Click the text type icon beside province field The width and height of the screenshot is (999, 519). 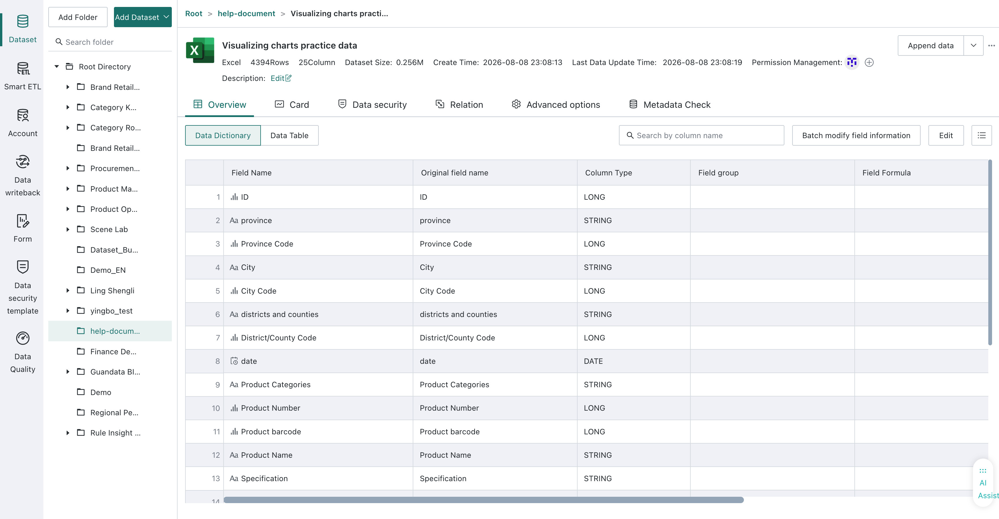tap(234, 220)
